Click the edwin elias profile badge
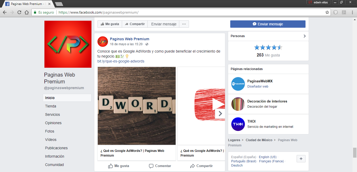The height and width of the screenshot is (172, 357). (319, 2)
